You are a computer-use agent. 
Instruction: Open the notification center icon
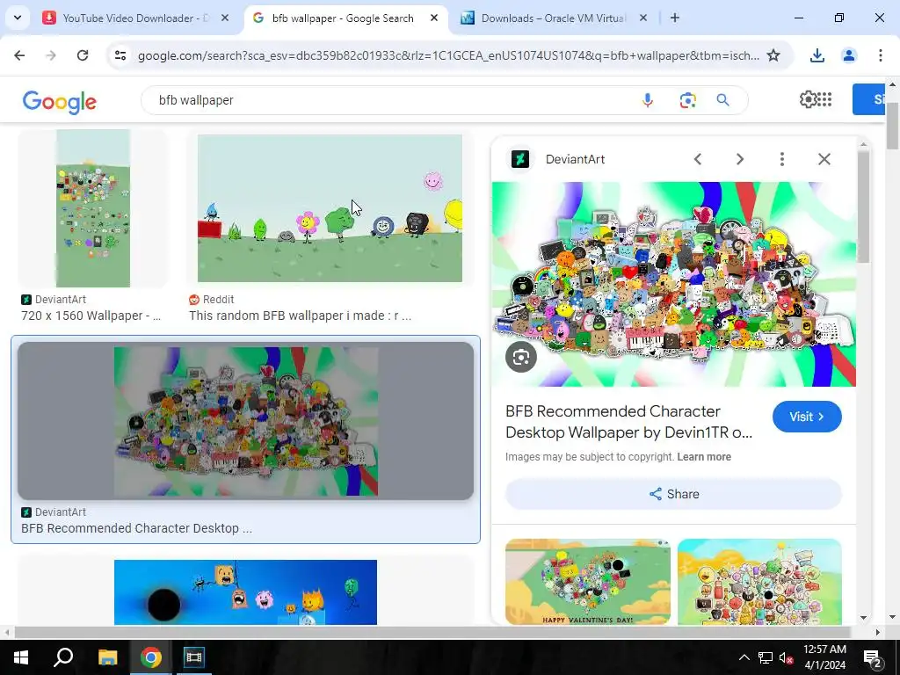pyautogui.click(x=873, y=657)
